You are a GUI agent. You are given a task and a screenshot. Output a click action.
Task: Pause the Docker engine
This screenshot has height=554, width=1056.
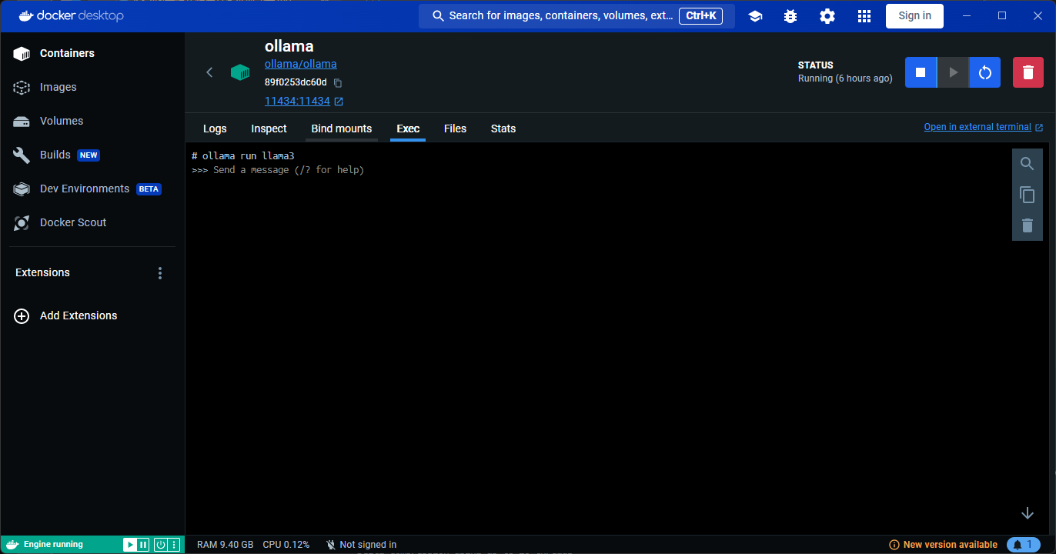pyautogui.click(x=143, y=545)
